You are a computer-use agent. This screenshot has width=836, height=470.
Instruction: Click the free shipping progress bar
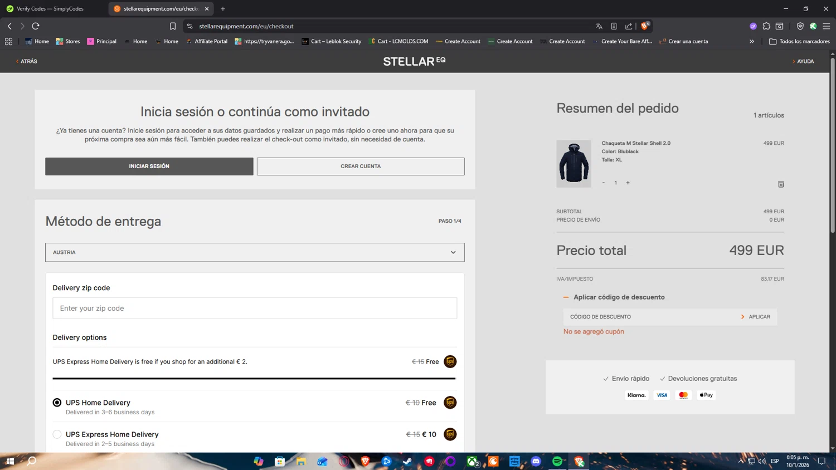click(254, 379)
